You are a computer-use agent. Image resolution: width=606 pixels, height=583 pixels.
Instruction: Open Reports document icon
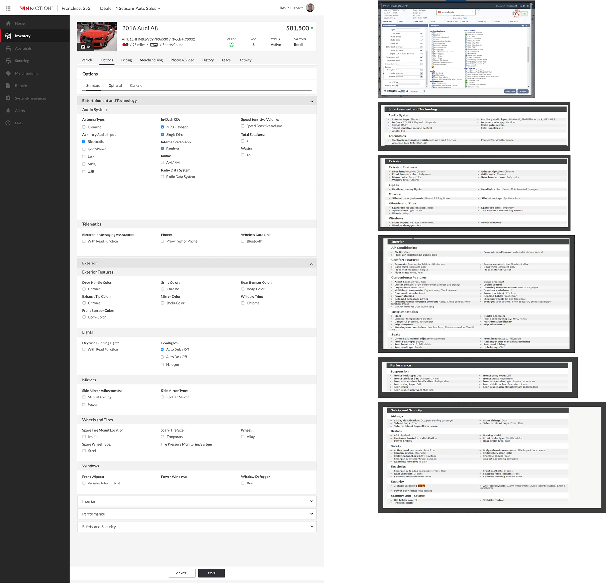[8, 86]
